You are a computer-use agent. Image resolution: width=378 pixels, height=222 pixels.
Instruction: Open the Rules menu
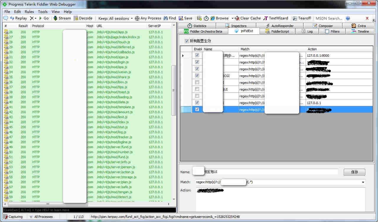pyautogui.click(x=29, y=12)
